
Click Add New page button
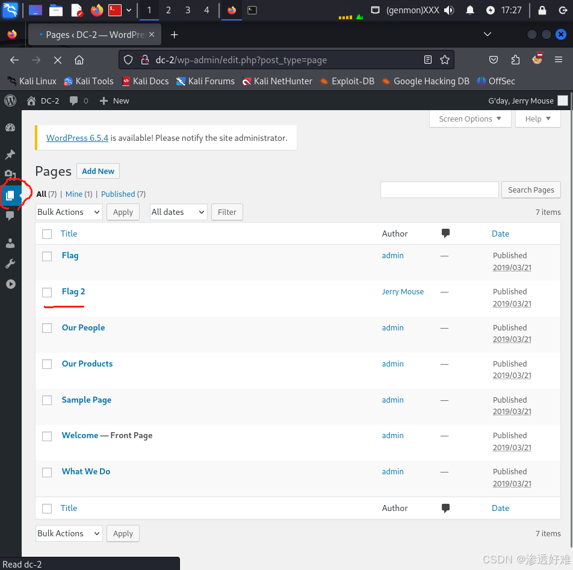tap(98, 171)
